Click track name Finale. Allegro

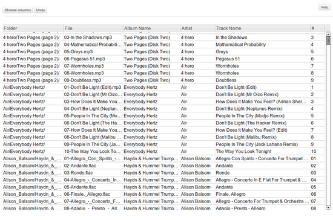pyautogui.click(x=231, y=194)
